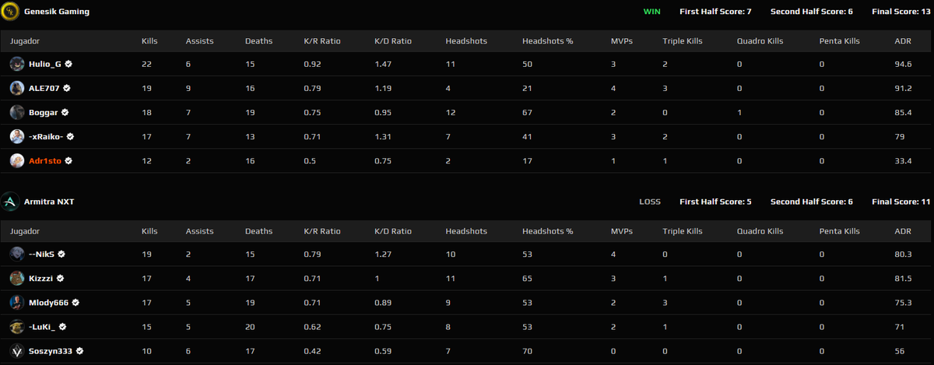This screenshot has width=934, height=365.
Task: Select green WIN status label
Action: pos(651,12)
